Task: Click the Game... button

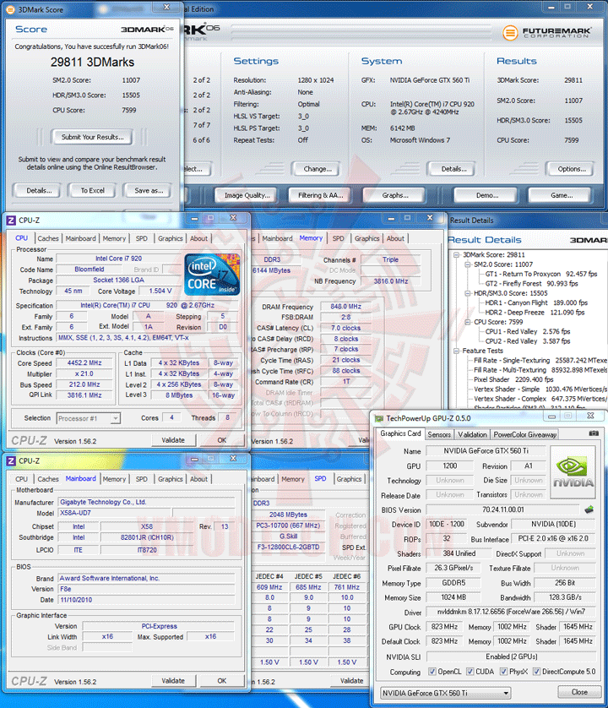Action: [x=562, y=195]
